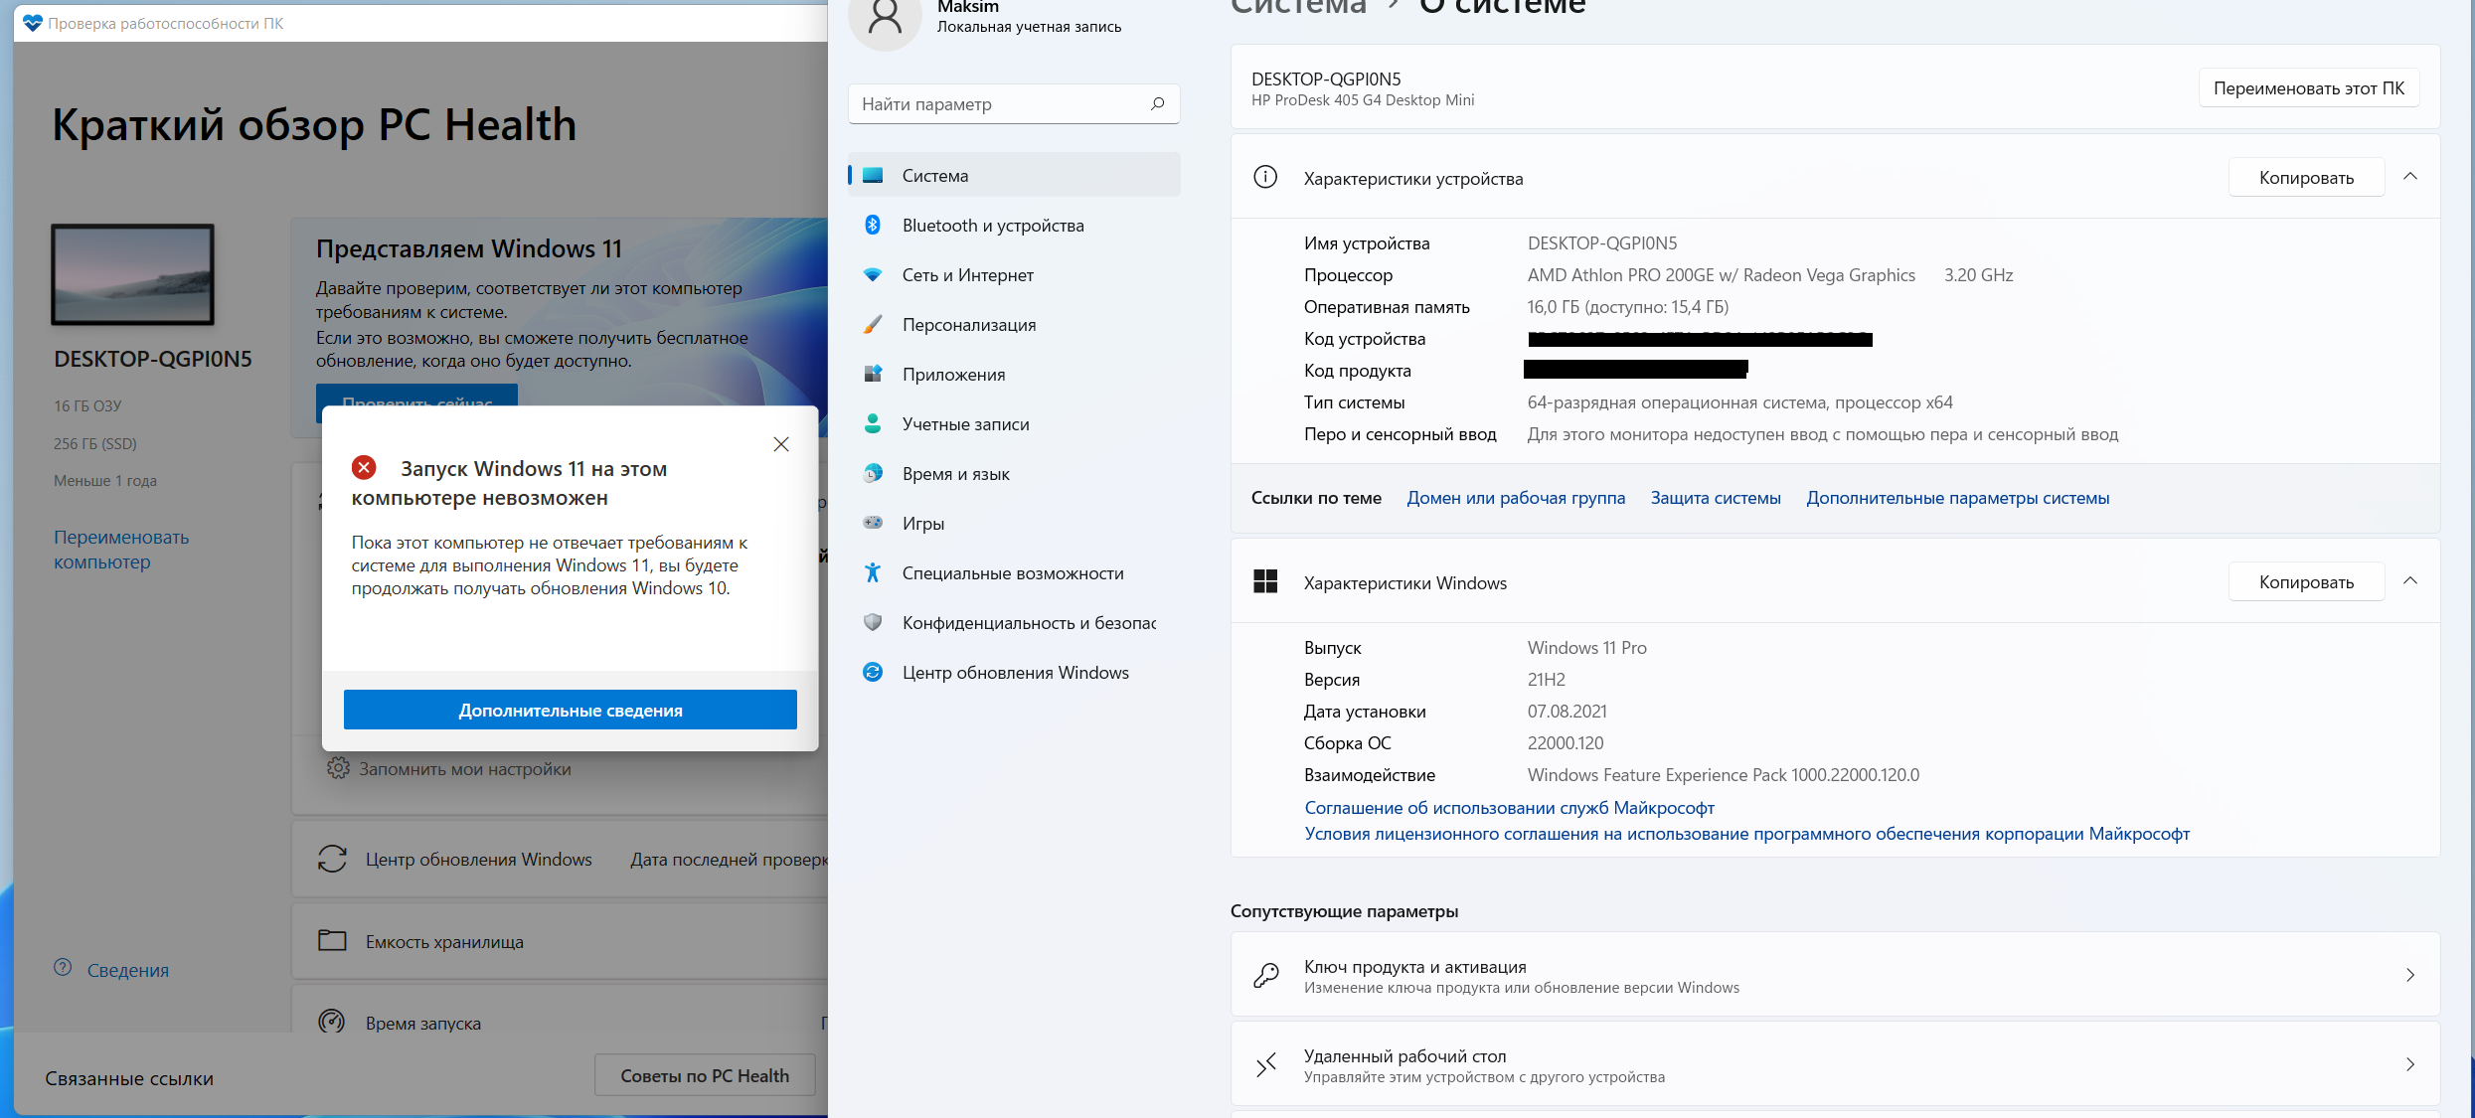Click the game controller icon
The width and height of the screenshot is (2475, 1118).
point(873,523)
